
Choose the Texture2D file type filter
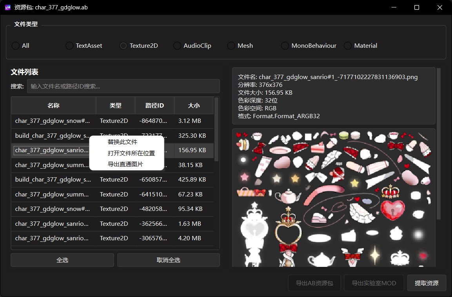point(123,46)
